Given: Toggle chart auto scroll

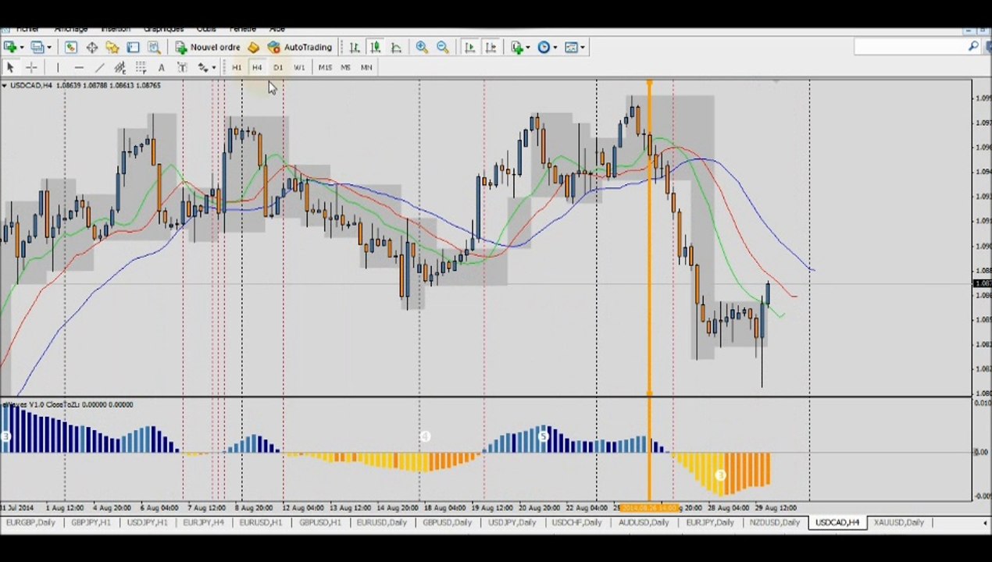Looking at the screenshot, I should [469, 48].
